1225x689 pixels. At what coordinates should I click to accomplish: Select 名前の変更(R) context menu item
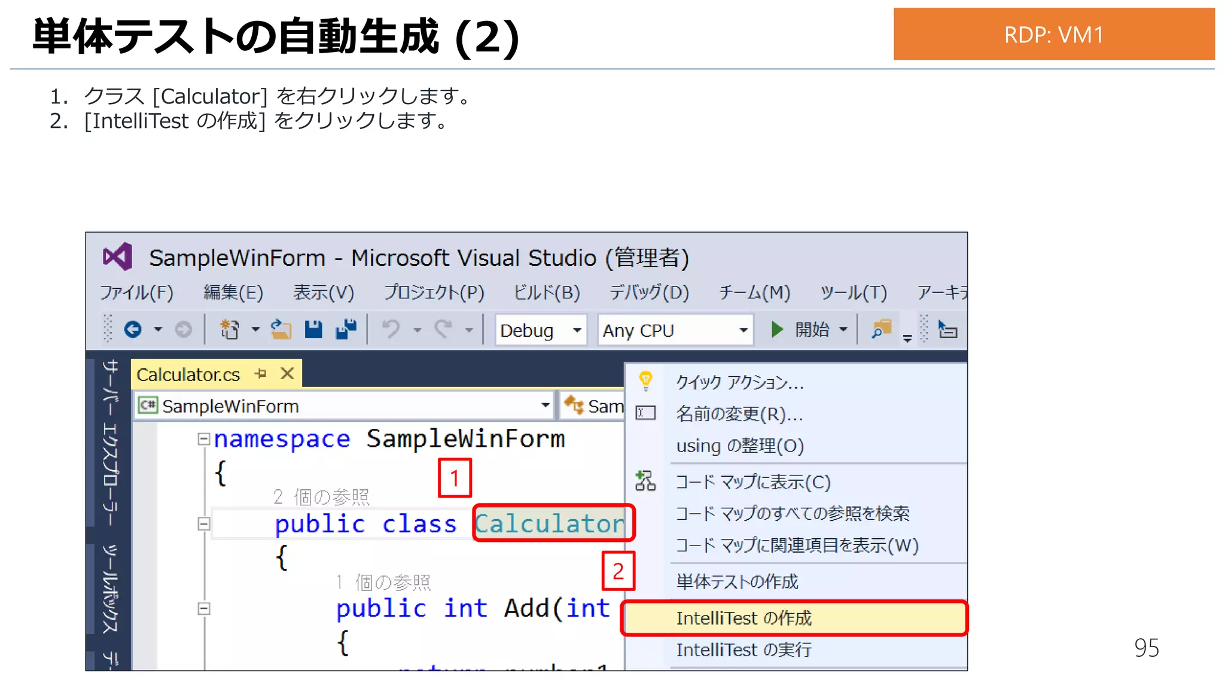coord(796,413)
